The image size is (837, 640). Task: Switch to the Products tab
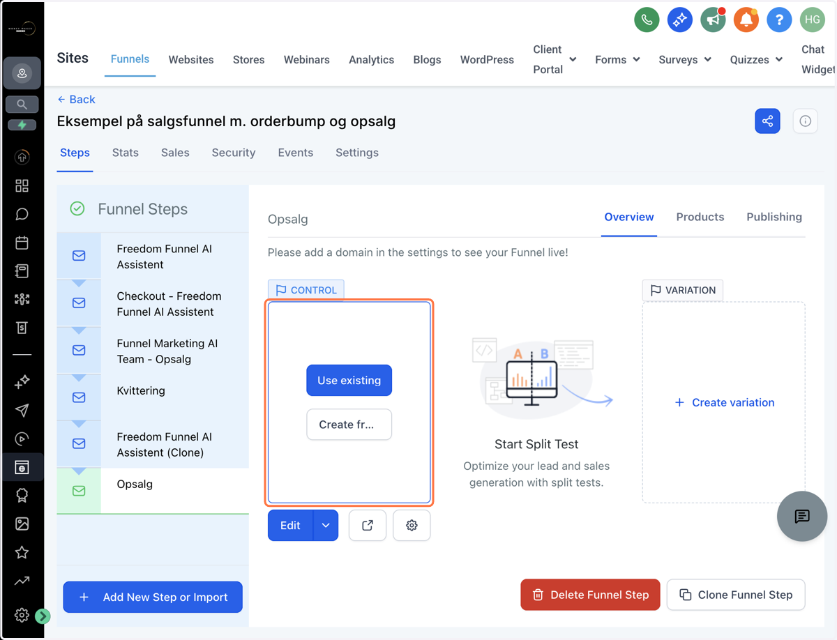point(700,217)
